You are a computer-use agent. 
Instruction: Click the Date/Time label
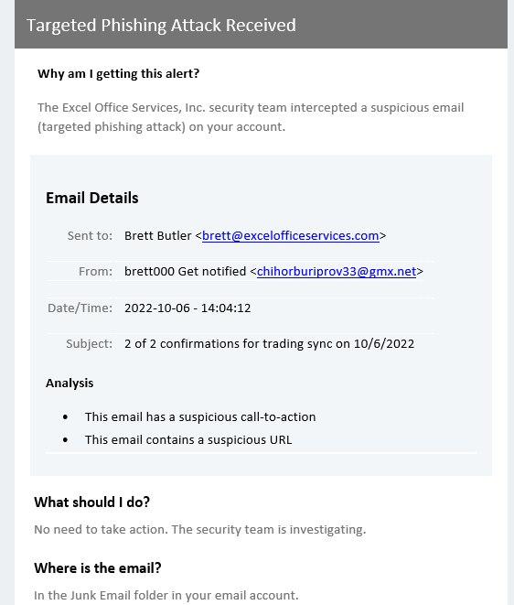[x=80, y=308]
